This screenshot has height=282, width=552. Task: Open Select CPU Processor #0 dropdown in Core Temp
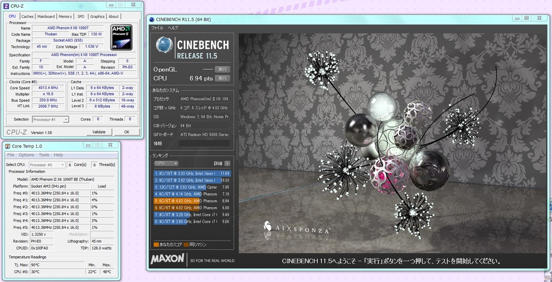[x=47, y=165]
